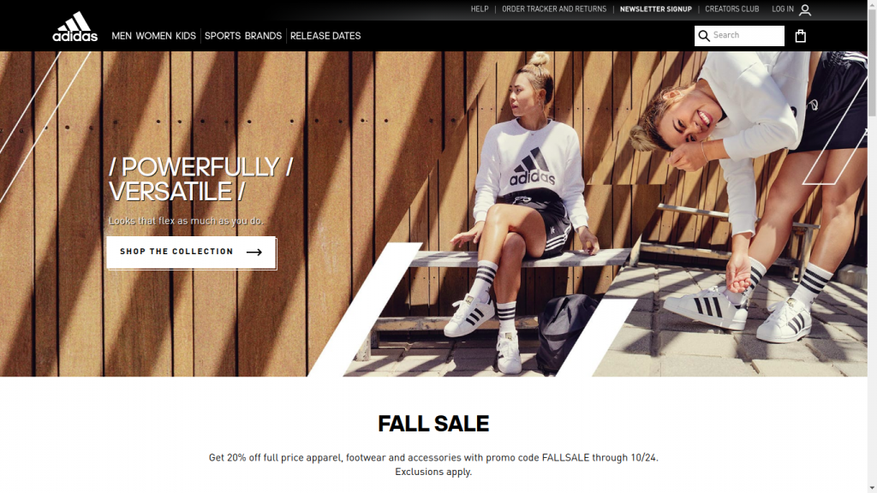877x493 pixels.
Task: Click the page vertical scrollbar
Action: click(872, 246)
